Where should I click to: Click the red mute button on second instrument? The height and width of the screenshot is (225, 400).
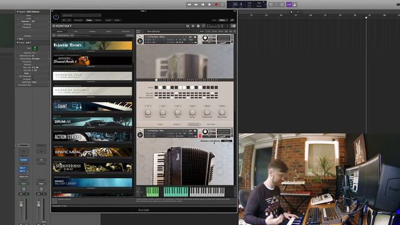(x=200, y=136)
